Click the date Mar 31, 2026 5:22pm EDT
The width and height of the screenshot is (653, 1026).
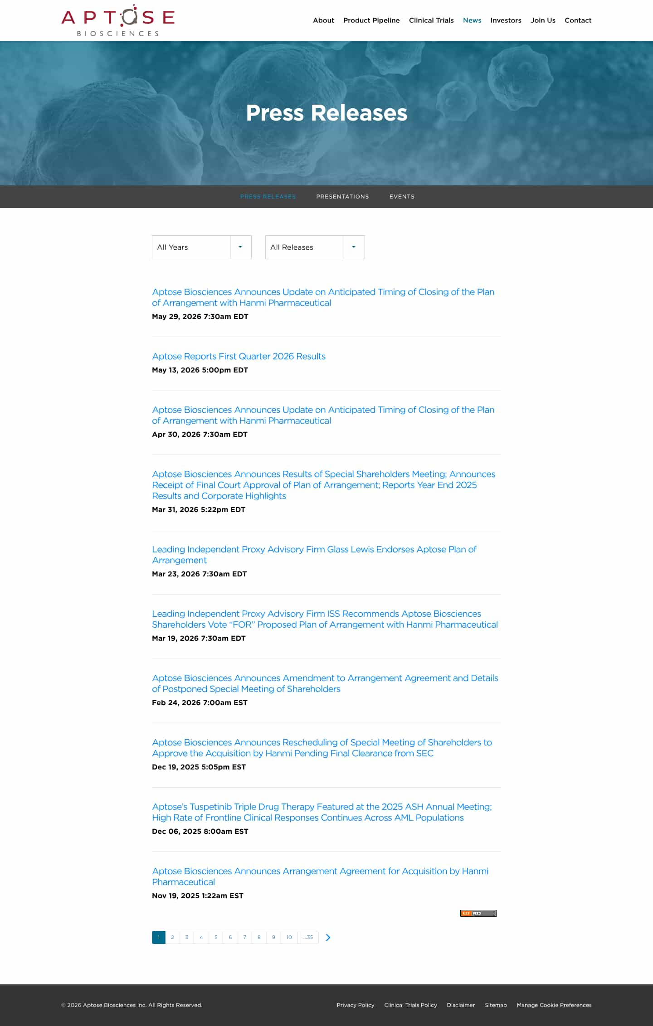point(199,509)
